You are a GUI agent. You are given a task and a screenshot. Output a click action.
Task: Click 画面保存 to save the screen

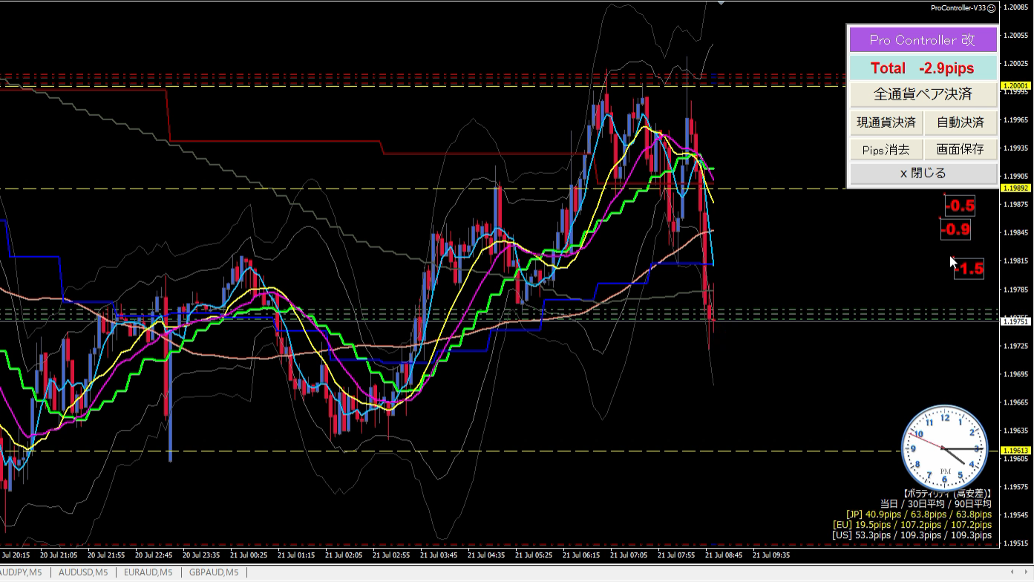click(960, 149)
